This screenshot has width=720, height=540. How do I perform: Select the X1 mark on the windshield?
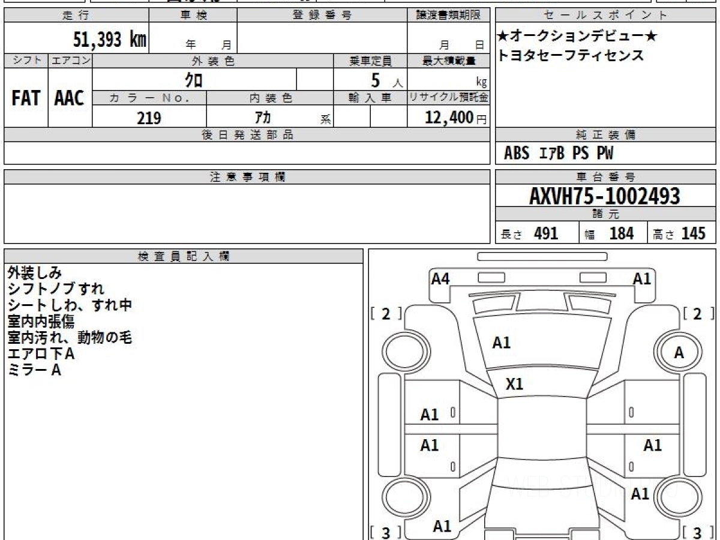[514, 385]
